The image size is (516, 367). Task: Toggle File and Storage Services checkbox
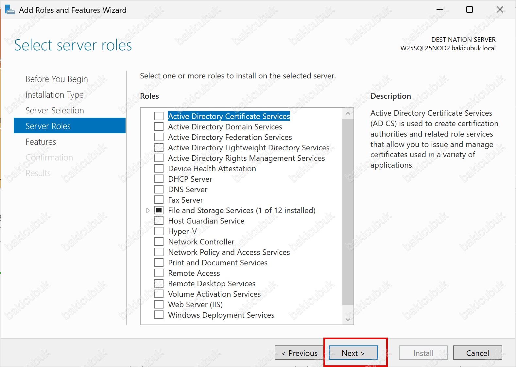click(x=159, y=210)
